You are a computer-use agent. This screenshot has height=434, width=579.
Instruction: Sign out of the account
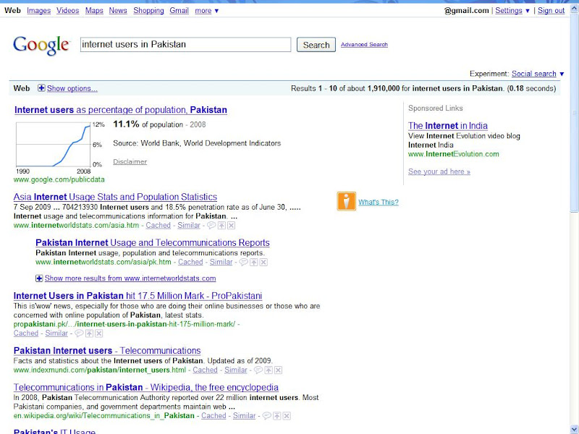coord(551,11)
